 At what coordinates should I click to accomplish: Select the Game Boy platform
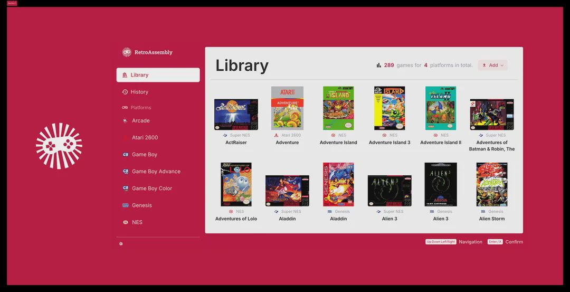click(x=158, y=155)
